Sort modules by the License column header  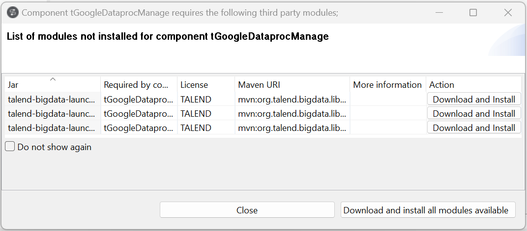click(205, 85)
